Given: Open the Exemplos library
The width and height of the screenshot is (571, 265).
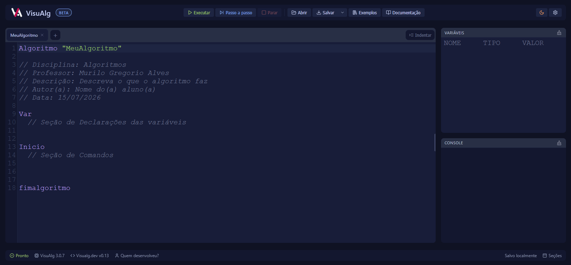Looking at the screenshot, I should 365,12.
